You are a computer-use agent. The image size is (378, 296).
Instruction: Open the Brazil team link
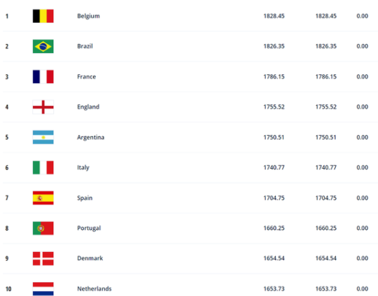tap(85, 46)
